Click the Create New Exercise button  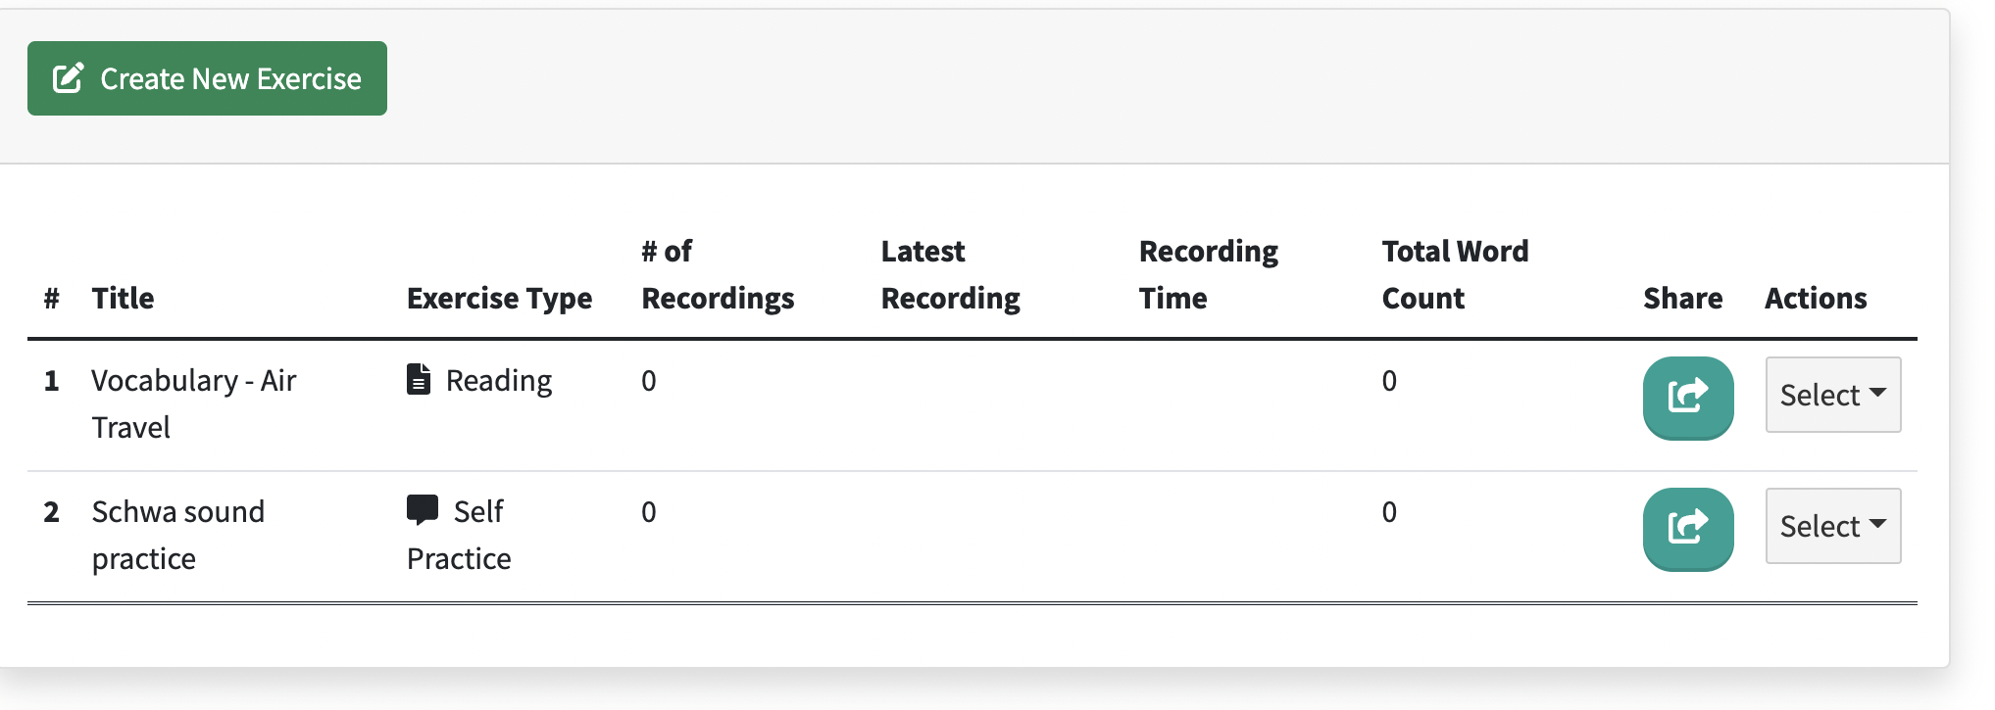[207, 78]
